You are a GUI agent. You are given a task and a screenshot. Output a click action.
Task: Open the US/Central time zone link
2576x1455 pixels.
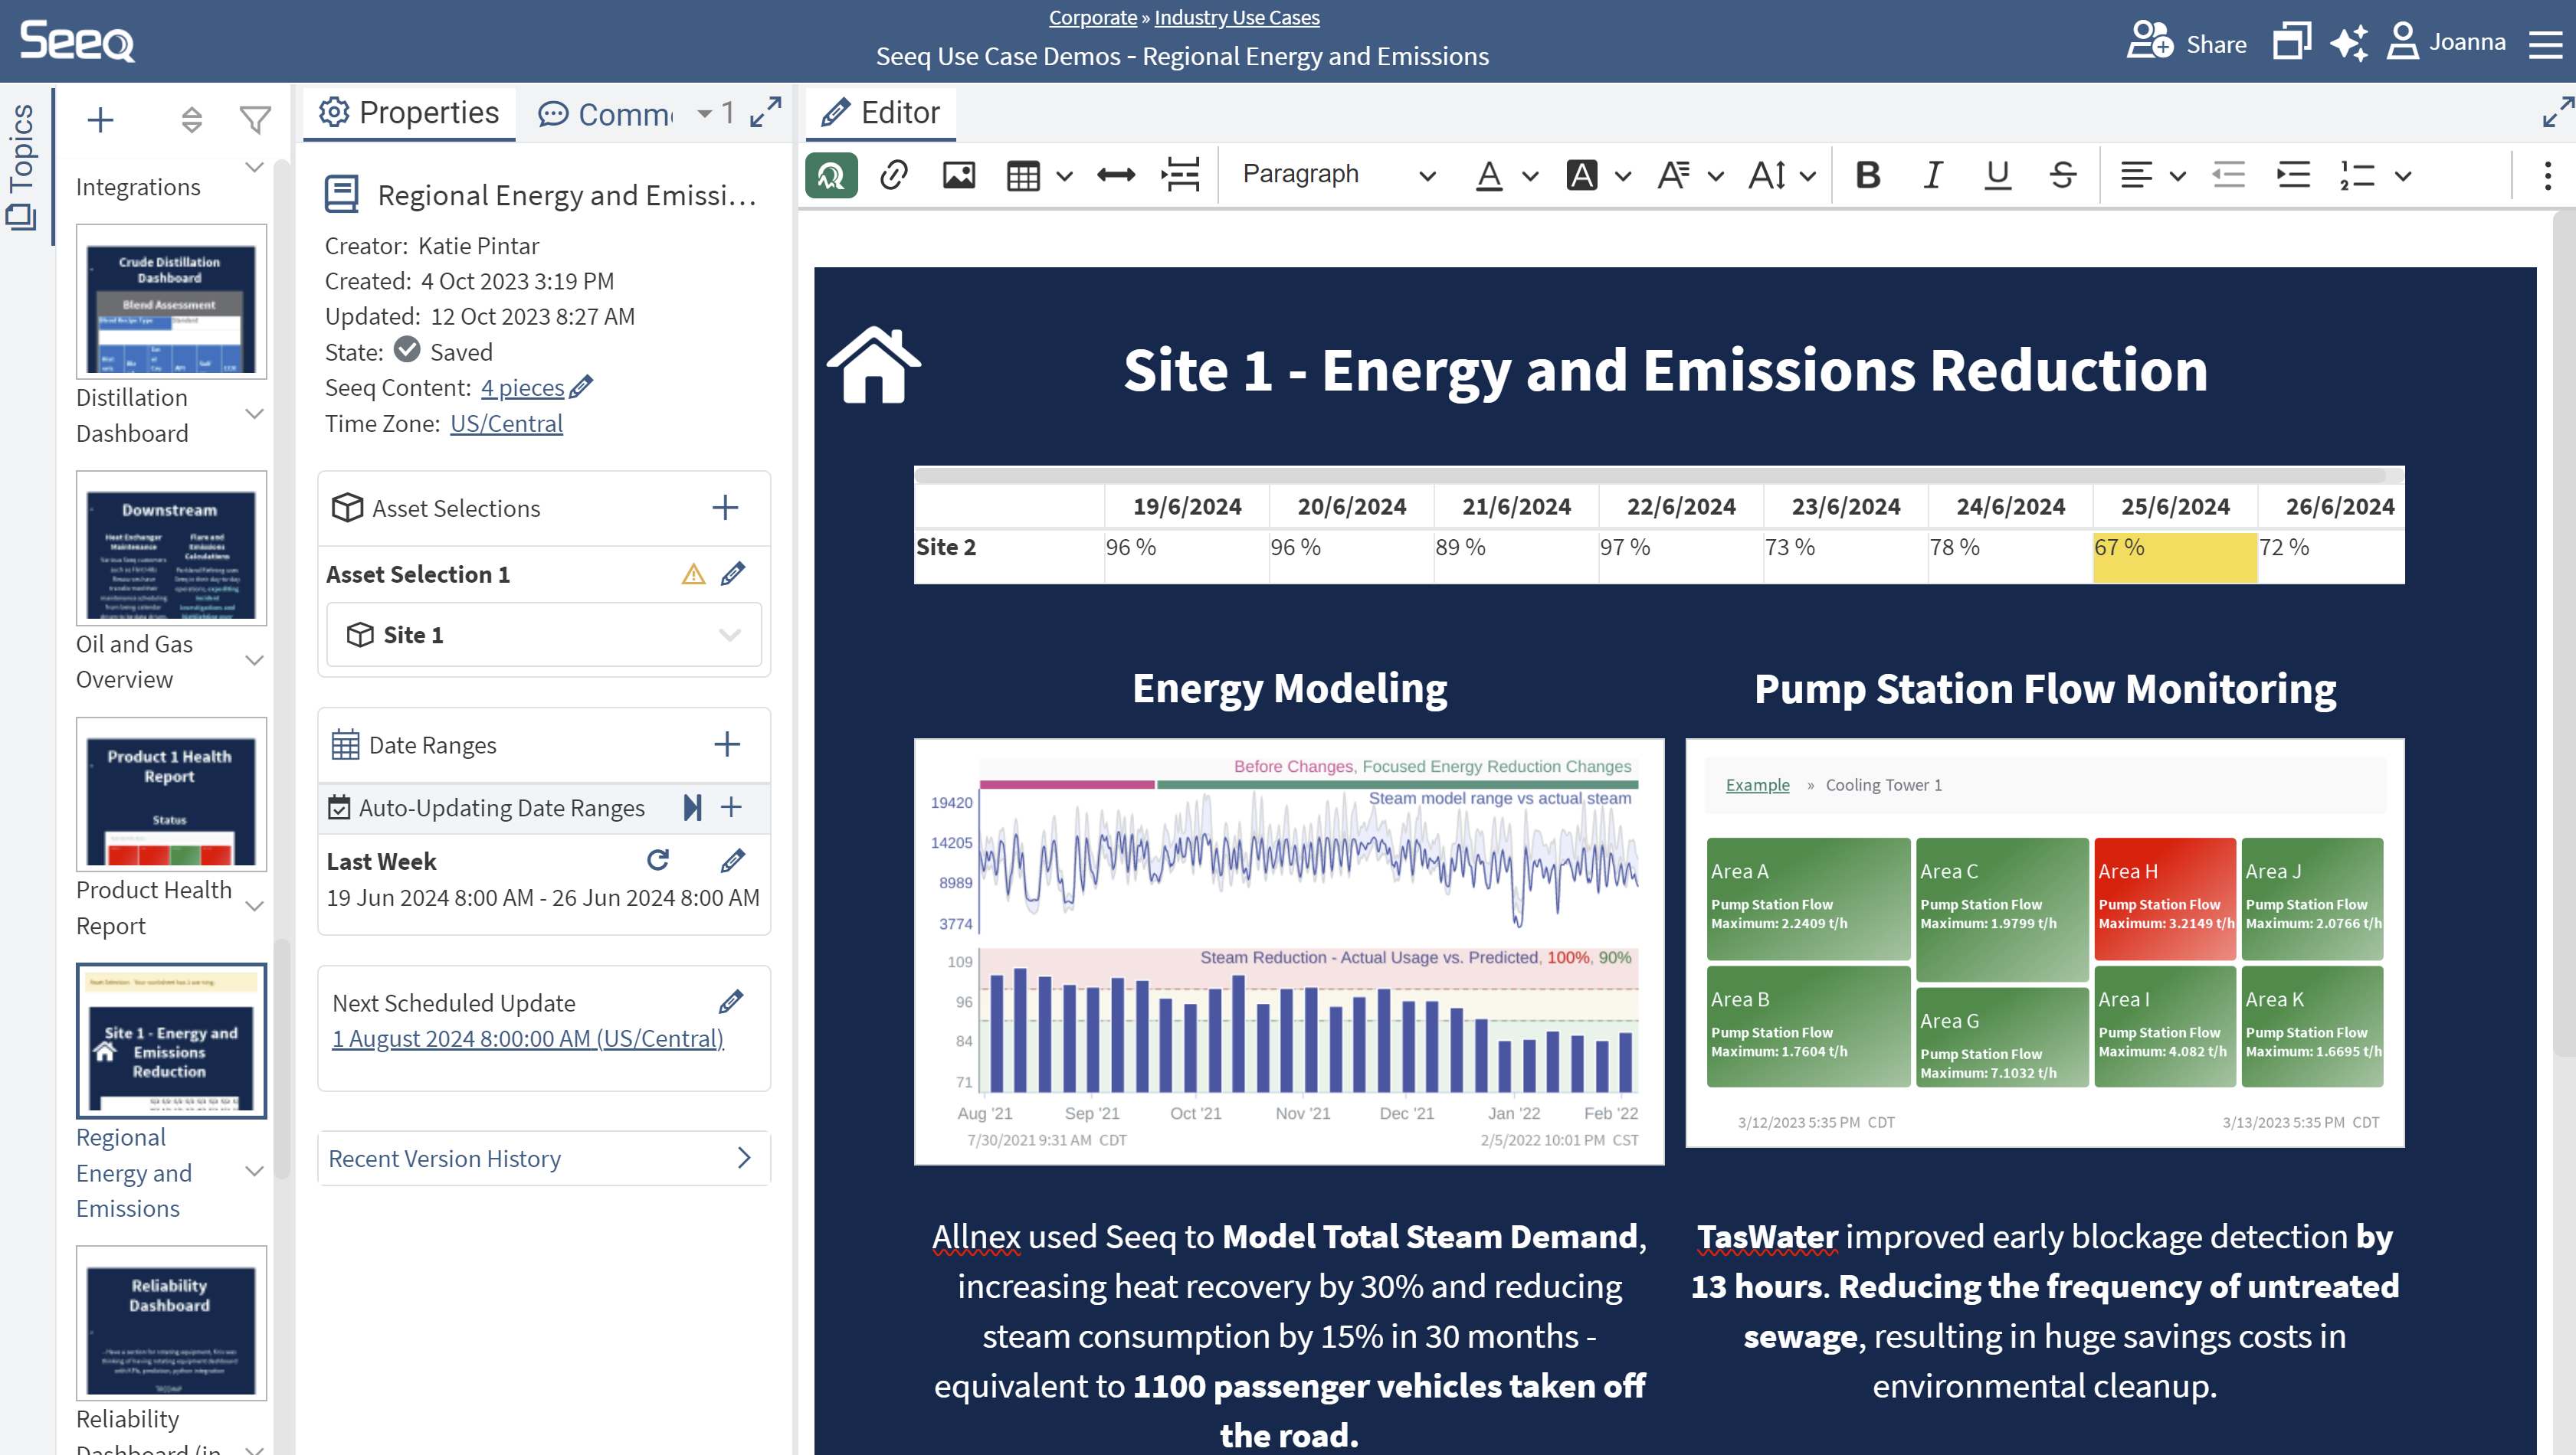tap(506, 423)
